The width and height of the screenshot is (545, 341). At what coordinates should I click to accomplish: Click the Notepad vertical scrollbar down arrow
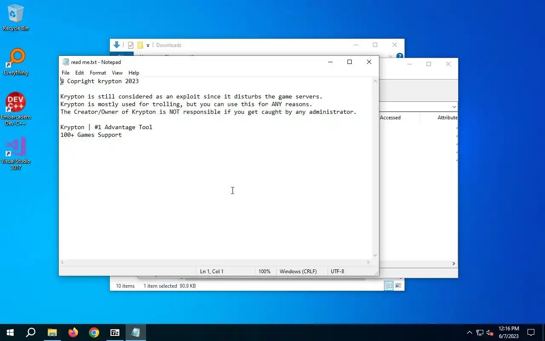(375, 255)
